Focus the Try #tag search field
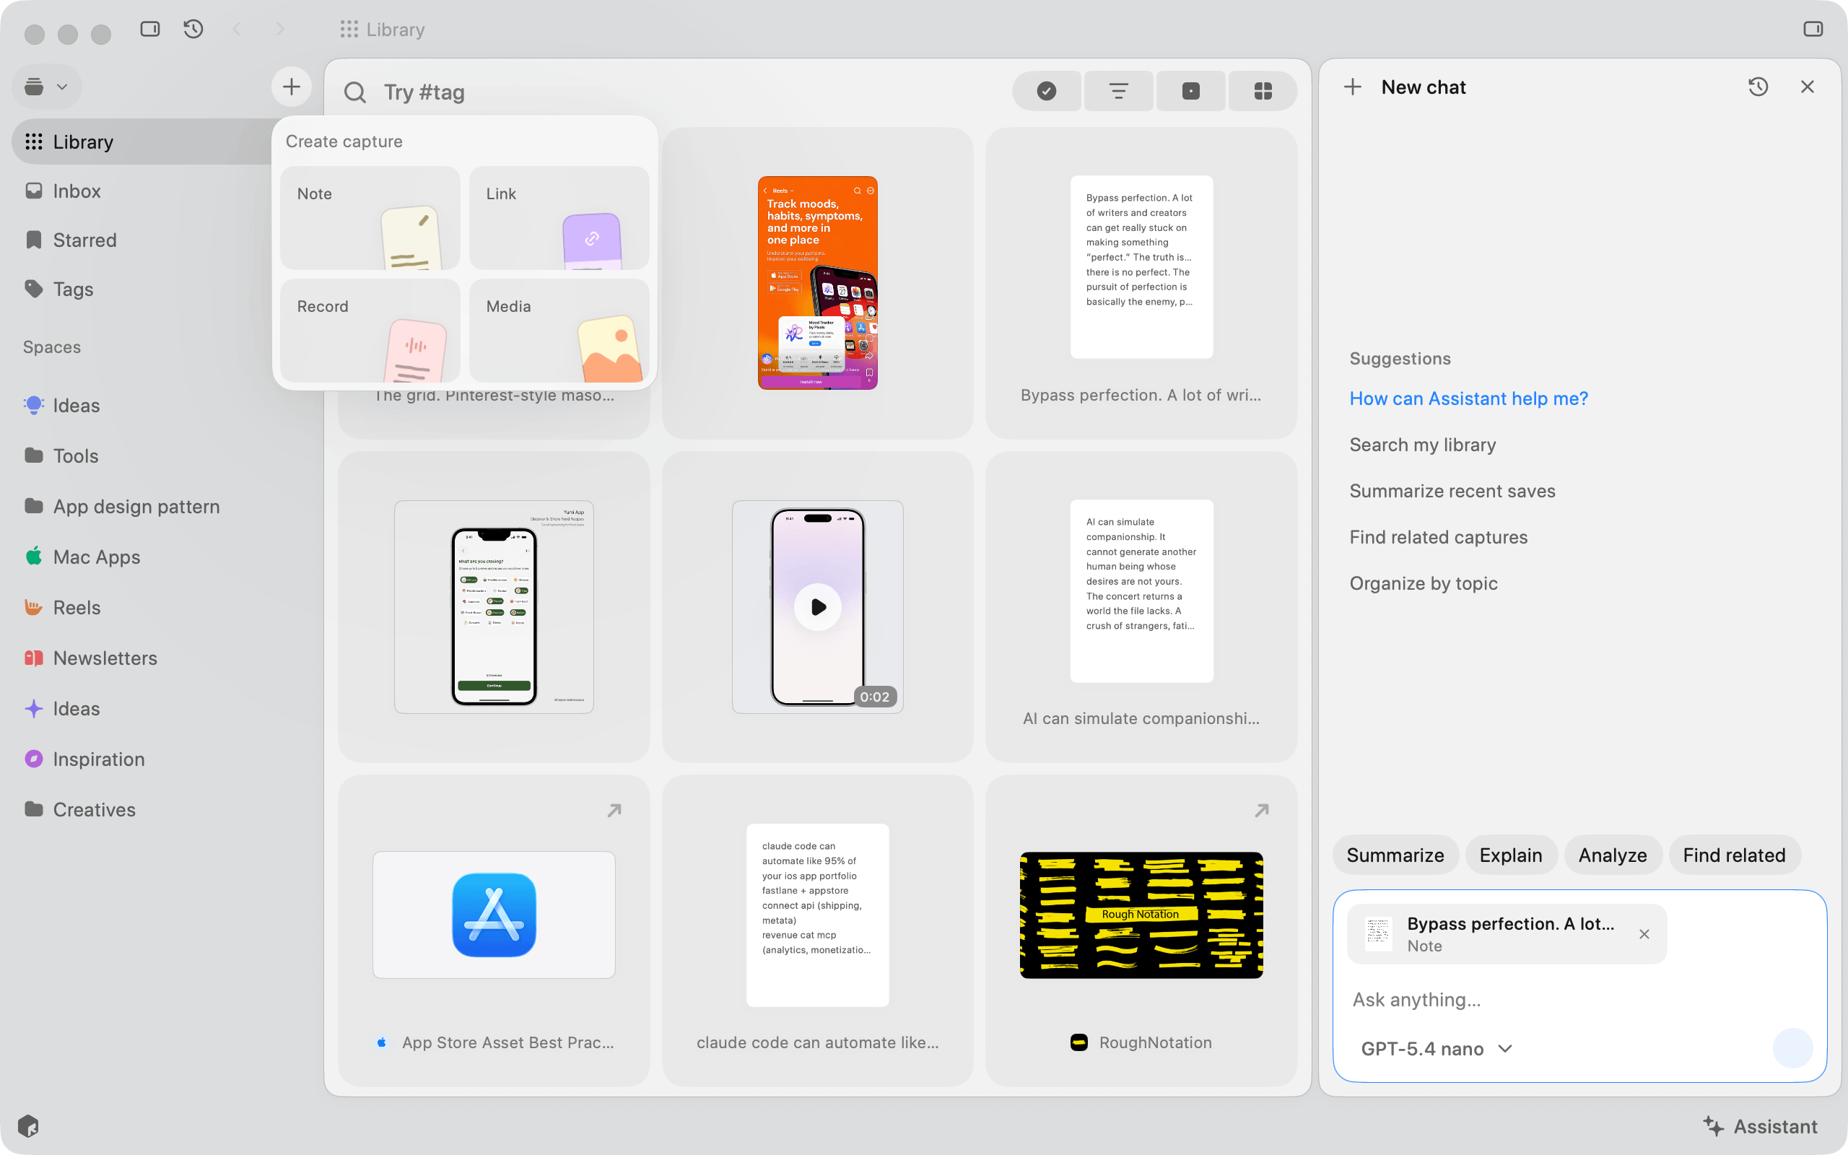Viewport: 1848px width, 1155px height. pyautogui.click(x=672, y=92)
